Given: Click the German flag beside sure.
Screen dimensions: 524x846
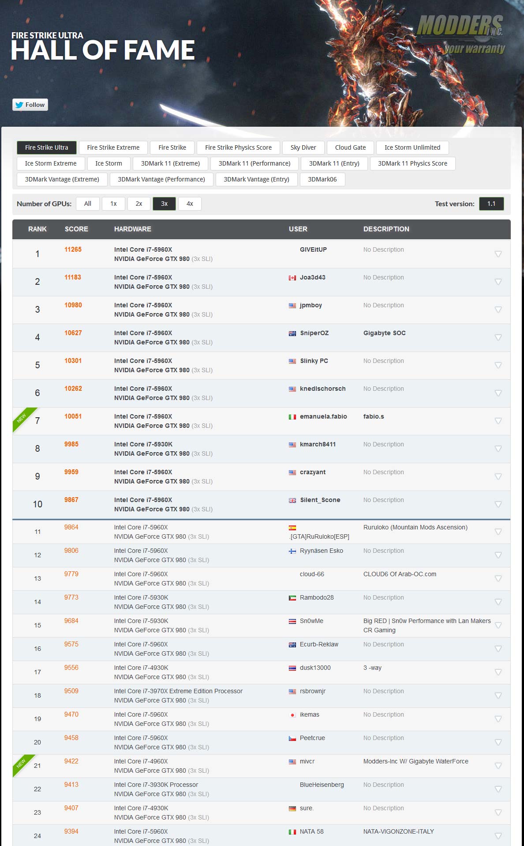Looking at the screenshot, I should (x=292, y=808).
